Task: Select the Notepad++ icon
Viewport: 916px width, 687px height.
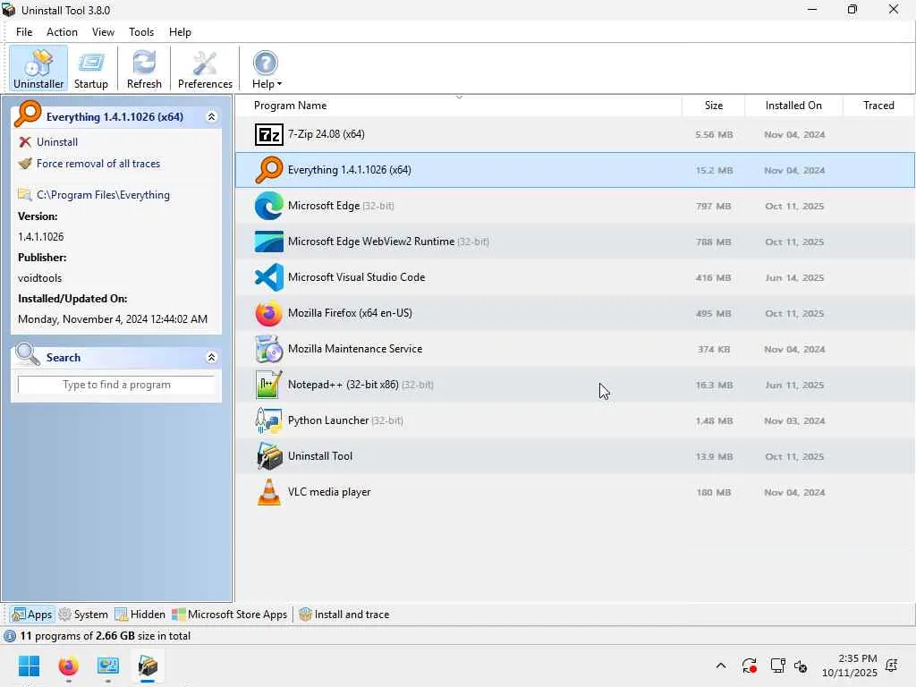Action: 268,385
